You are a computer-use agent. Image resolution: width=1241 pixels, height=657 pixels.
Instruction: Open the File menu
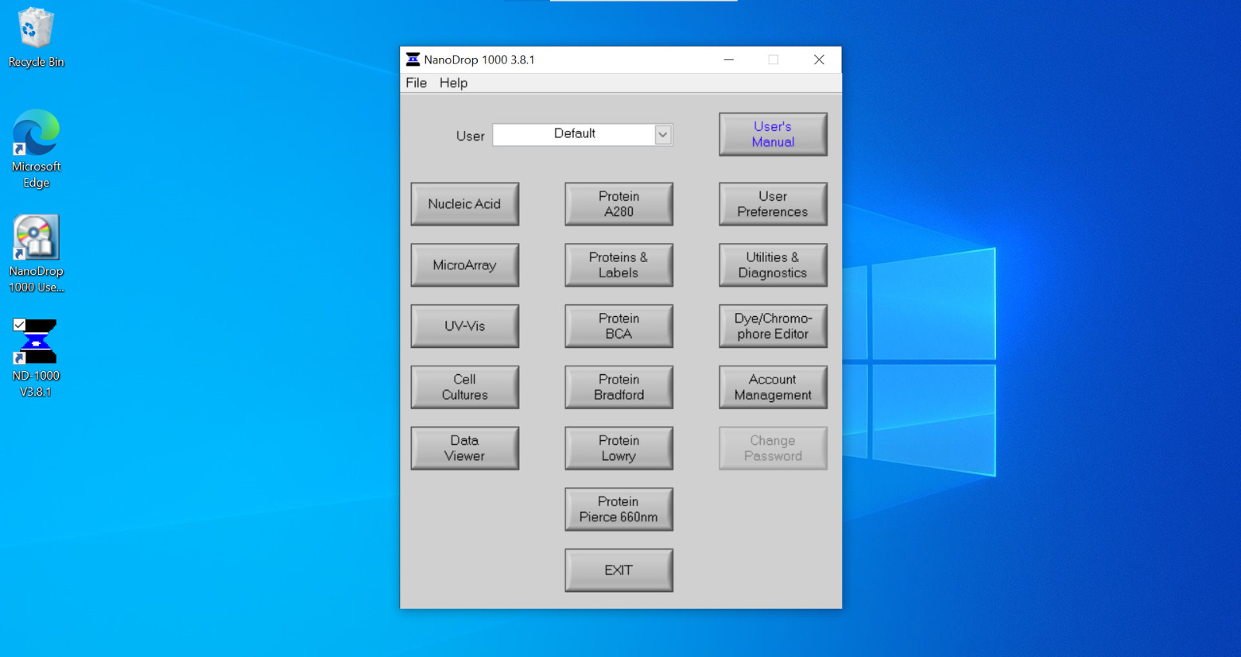[416, 83]
